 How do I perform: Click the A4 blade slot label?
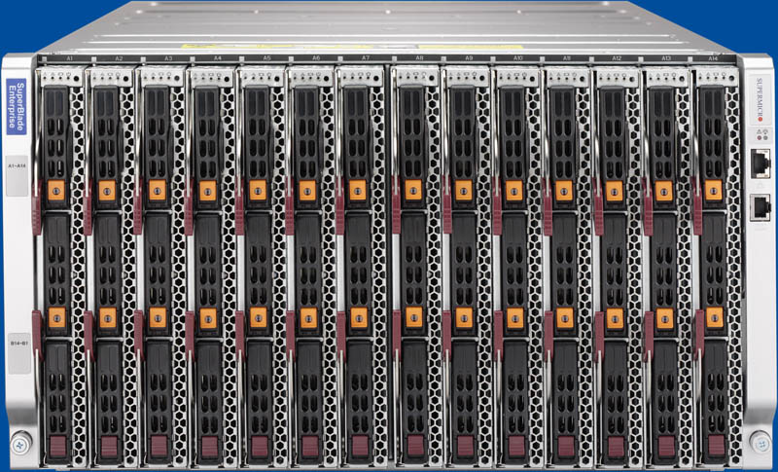pos(217,58)
